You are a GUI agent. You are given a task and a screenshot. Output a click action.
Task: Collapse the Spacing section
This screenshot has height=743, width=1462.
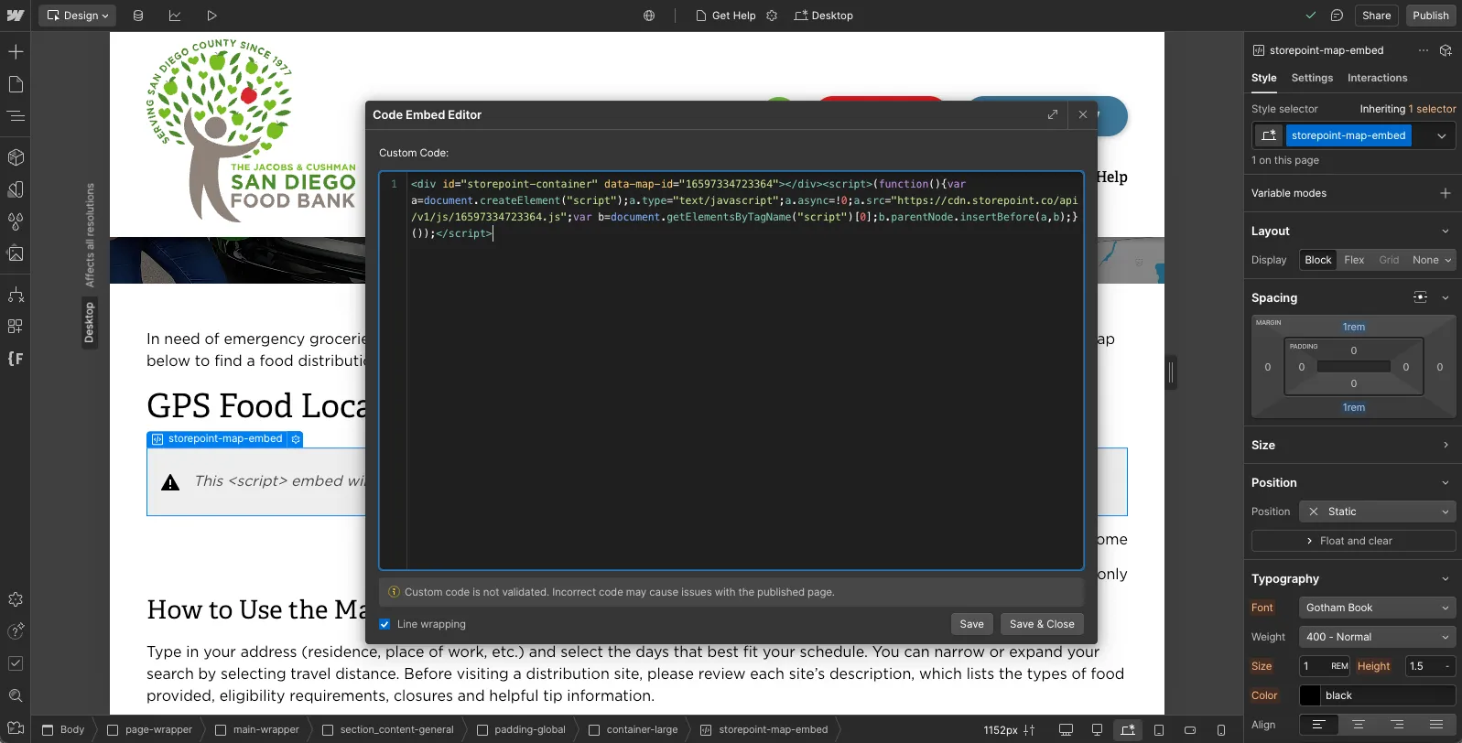click(x=1446, y=297)
